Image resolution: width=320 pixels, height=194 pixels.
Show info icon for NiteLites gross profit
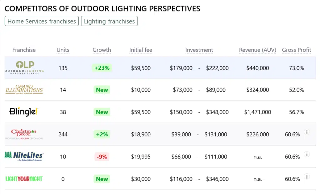307,154
